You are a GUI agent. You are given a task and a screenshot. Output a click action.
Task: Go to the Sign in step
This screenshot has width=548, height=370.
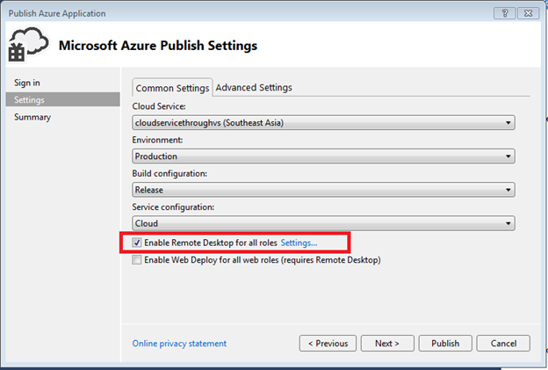pos(27,83)
